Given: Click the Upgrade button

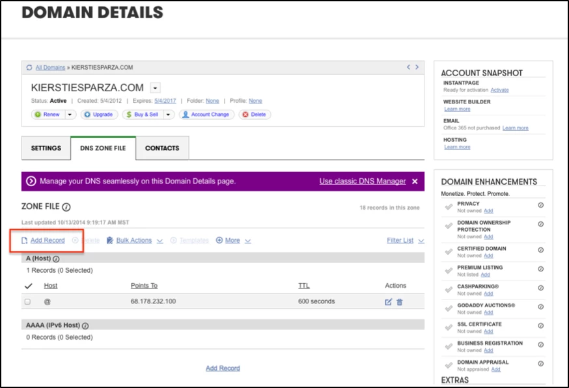Looking at the screenshot, I should tap(99, 115).
